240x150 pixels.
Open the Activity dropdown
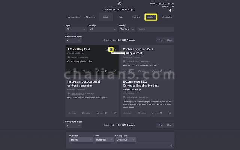pyautogui.click(x=102, y=29)
